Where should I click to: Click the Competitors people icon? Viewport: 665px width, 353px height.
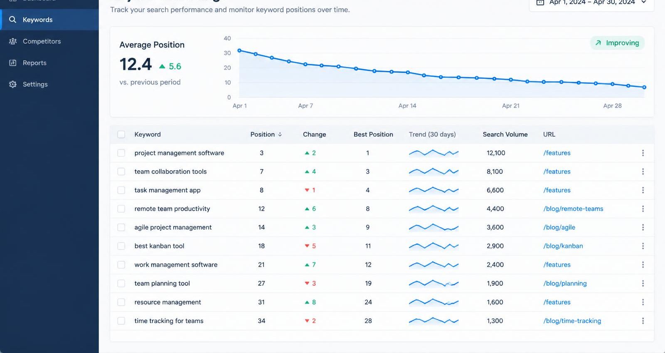pos(13,41)
